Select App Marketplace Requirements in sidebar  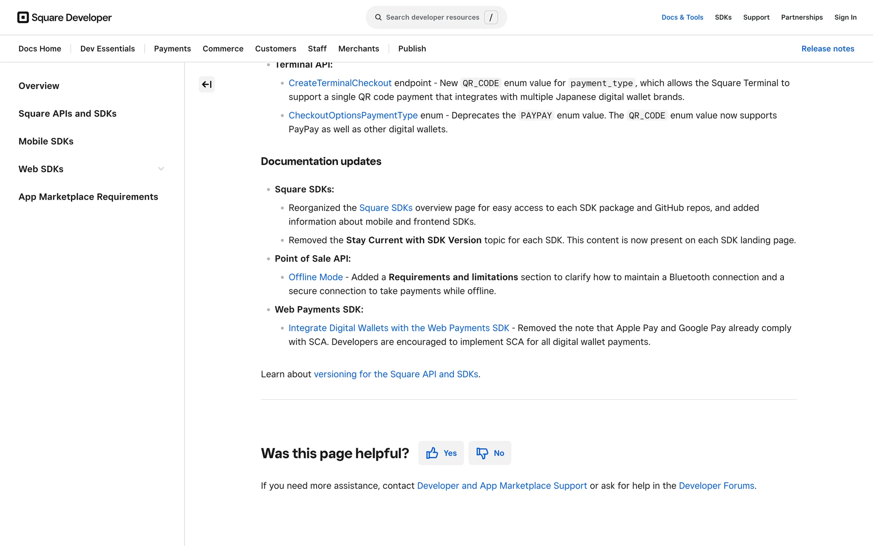88,197
